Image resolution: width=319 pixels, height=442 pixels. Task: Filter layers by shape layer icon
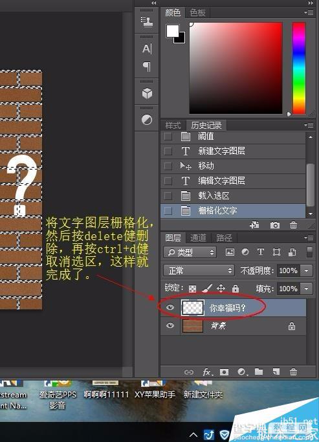click(276, 252)
